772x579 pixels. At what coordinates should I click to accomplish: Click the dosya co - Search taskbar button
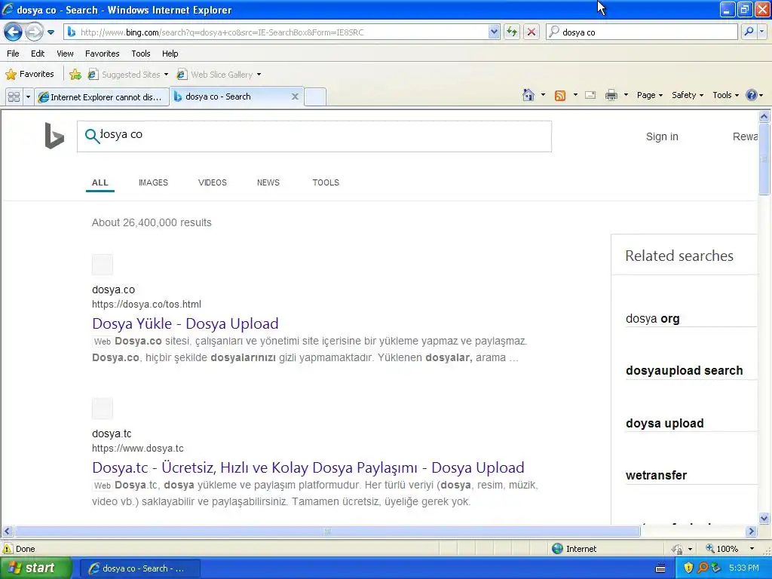(x=139, y=568)
